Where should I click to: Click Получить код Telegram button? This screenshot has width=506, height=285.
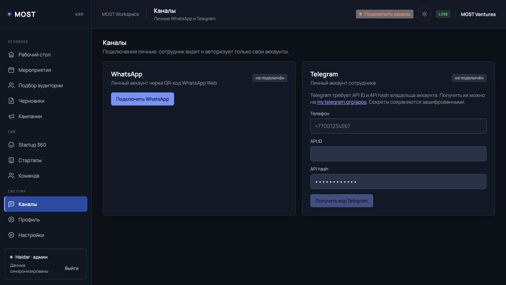(342, 201)
